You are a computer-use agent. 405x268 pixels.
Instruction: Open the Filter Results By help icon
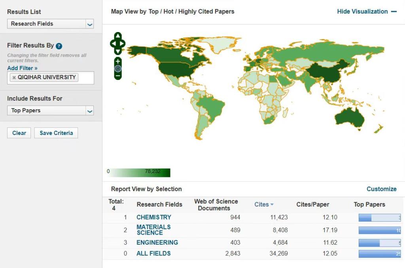pyautogui.click(x=59, y=46)
